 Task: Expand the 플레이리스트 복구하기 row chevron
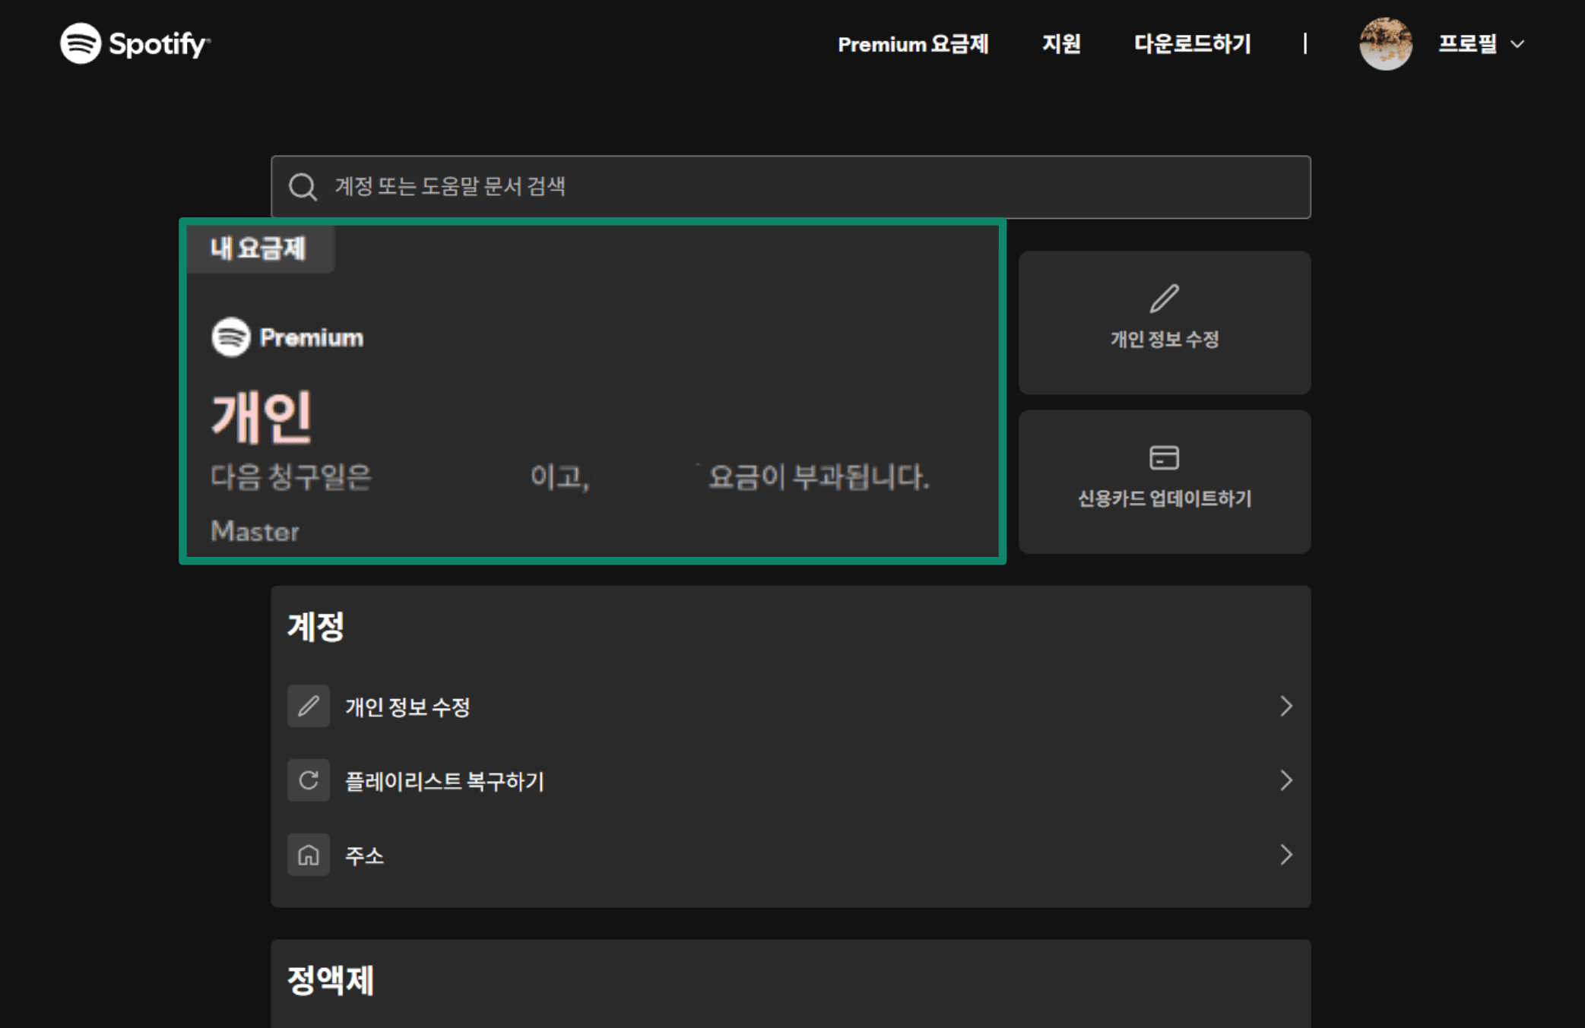point(1286,780)
